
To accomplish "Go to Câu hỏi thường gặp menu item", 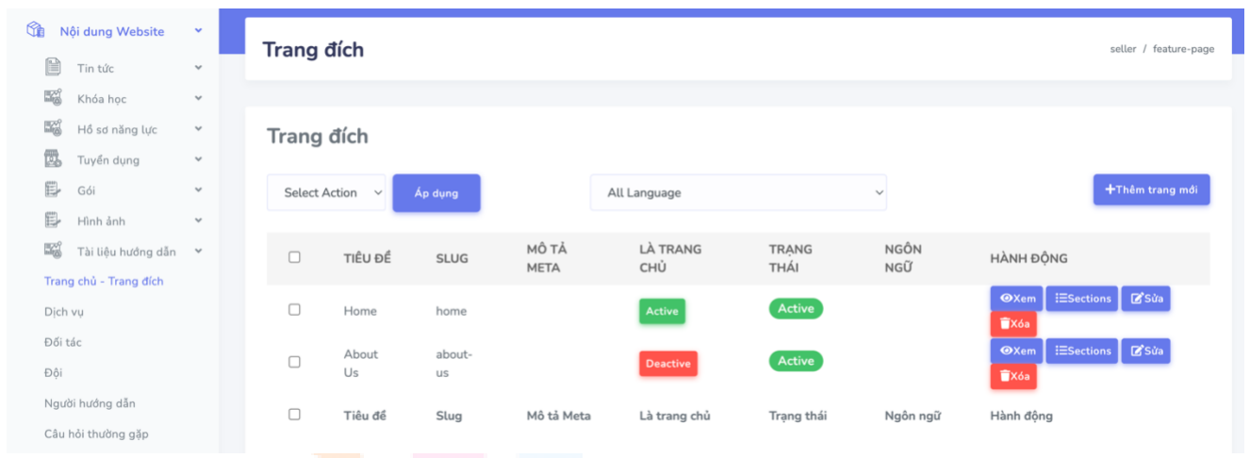I will click(96, 434).
